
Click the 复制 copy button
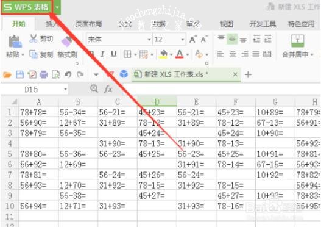41,54
